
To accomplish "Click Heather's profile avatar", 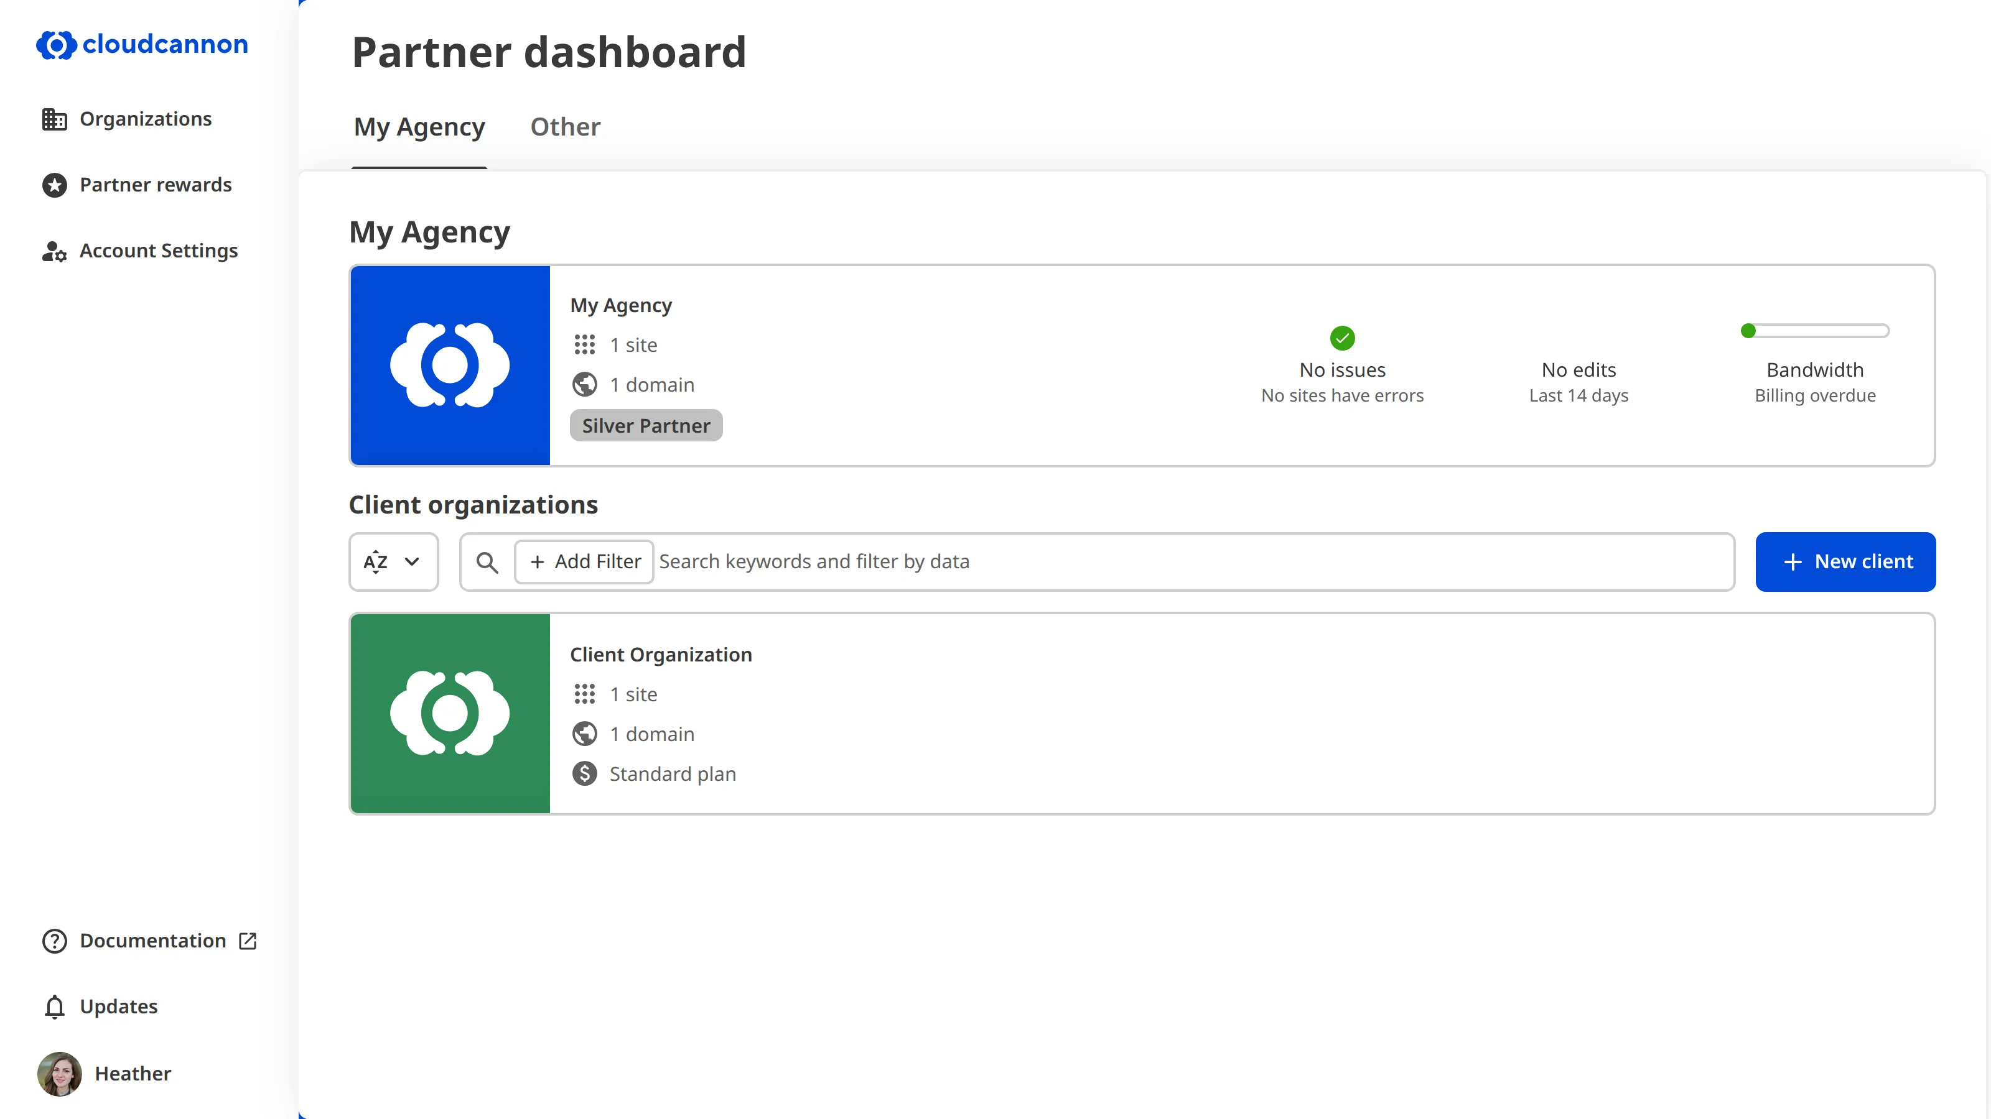I will [x=60, y=1074].
